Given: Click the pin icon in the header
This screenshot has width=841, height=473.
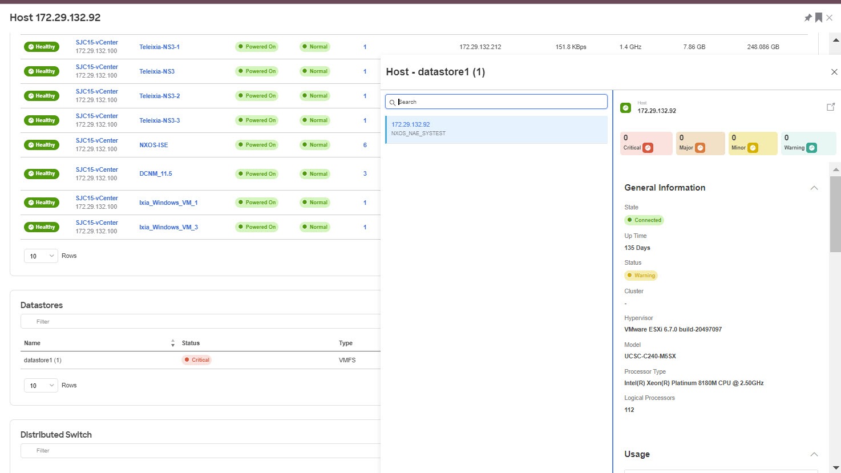Looking at the screenshot, I should tap(808, 18).
